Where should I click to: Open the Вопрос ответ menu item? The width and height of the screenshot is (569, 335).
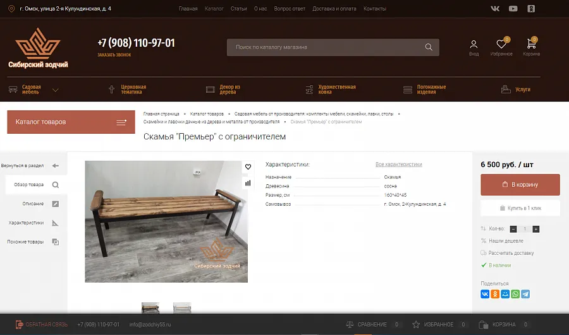(x=290, y=9)
